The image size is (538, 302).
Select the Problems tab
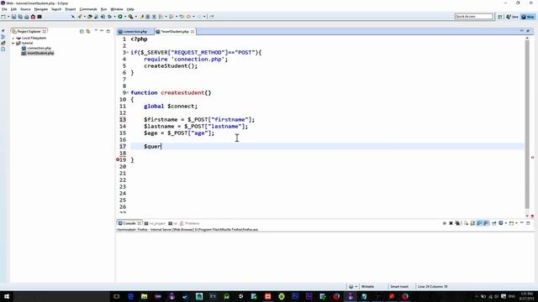coord(189,223)
